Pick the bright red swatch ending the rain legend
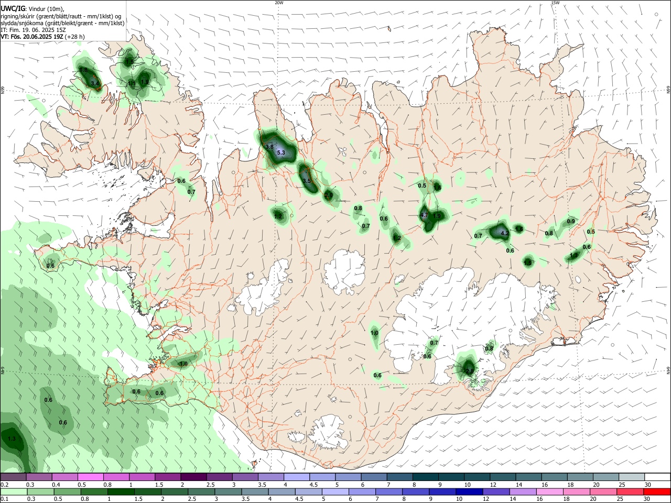Viewport: 671px width, 503px height. (x=657, y=492)
